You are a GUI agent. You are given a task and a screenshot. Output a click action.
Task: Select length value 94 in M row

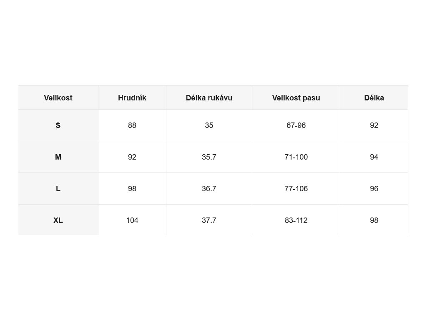374,157
